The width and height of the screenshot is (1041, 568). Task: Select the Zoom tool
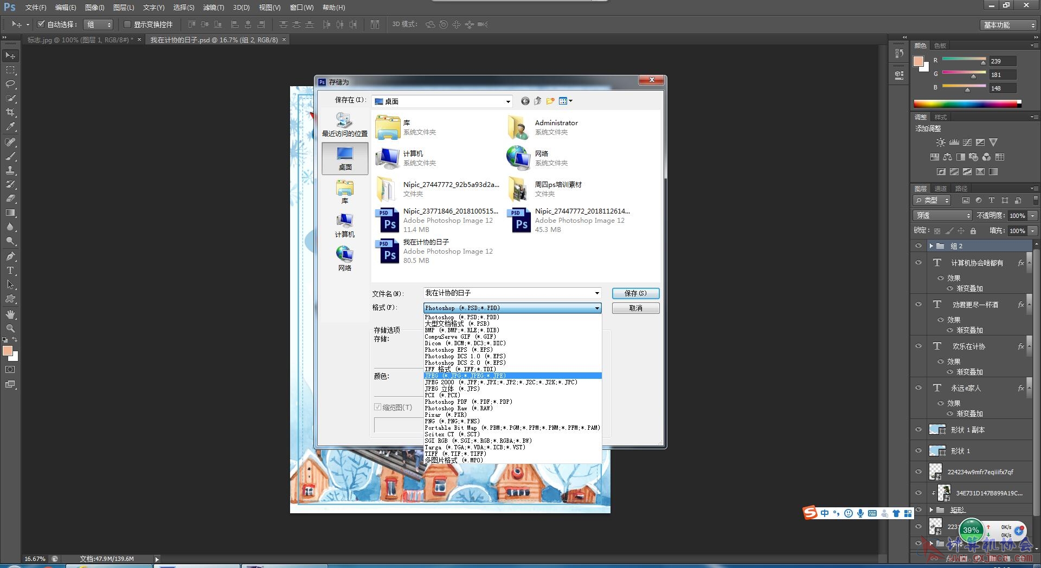coord(10,328)
